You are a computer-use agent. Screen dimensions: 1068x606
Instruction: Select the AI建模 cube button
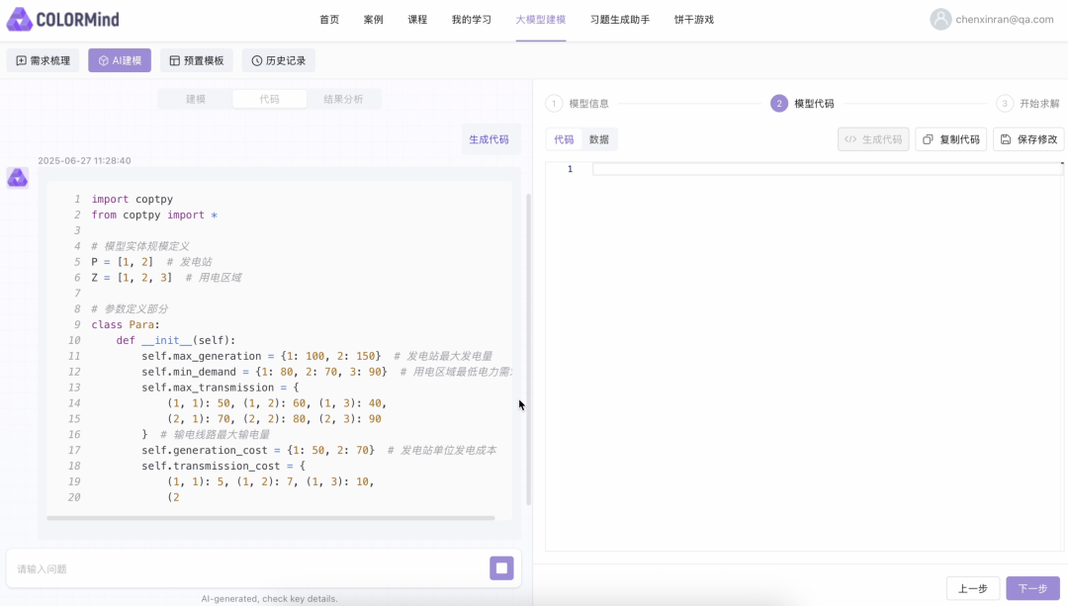120,60
